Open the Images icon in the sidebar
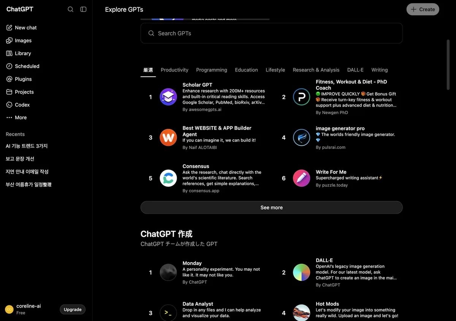Image resolution: width=456 pixels, height=321 pixels. [9, 40]
